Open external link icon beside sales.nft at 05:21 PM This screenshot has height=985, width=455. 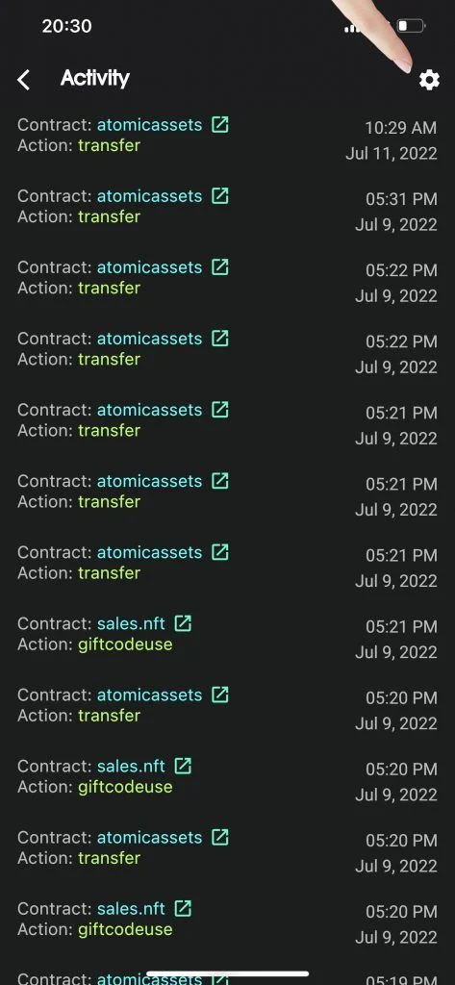[x=183, y=623]
